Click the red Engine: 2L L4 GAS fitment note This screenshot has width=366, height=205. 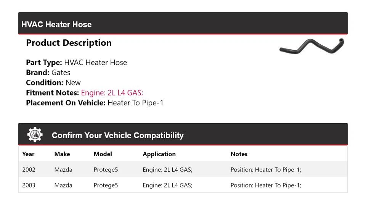click(x=112, y=93)
